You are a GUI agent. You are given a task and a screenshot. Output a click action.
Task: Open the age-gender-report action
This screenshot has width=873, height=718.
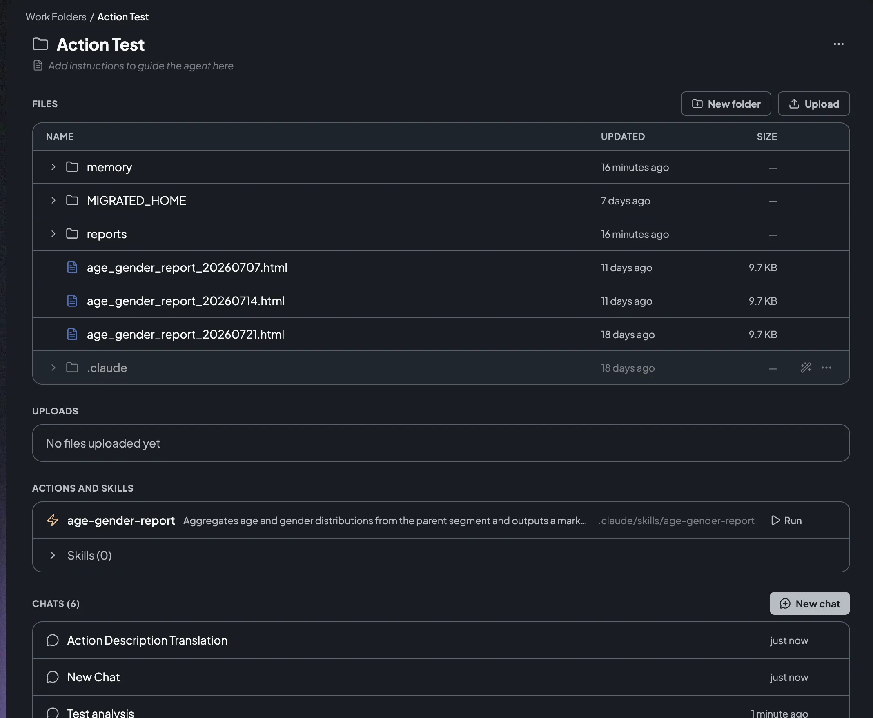pyautogui.click(x=121, y=520)
